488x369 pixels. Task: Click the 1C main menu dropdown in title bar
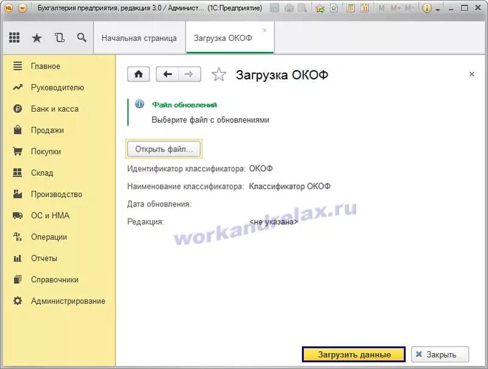click(23, 8)
